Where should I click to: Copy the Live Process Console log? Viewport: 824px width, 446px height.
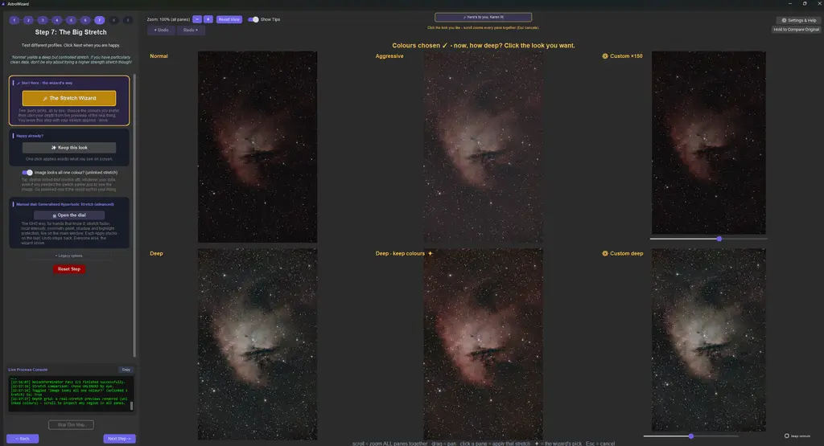pos(126,370)
